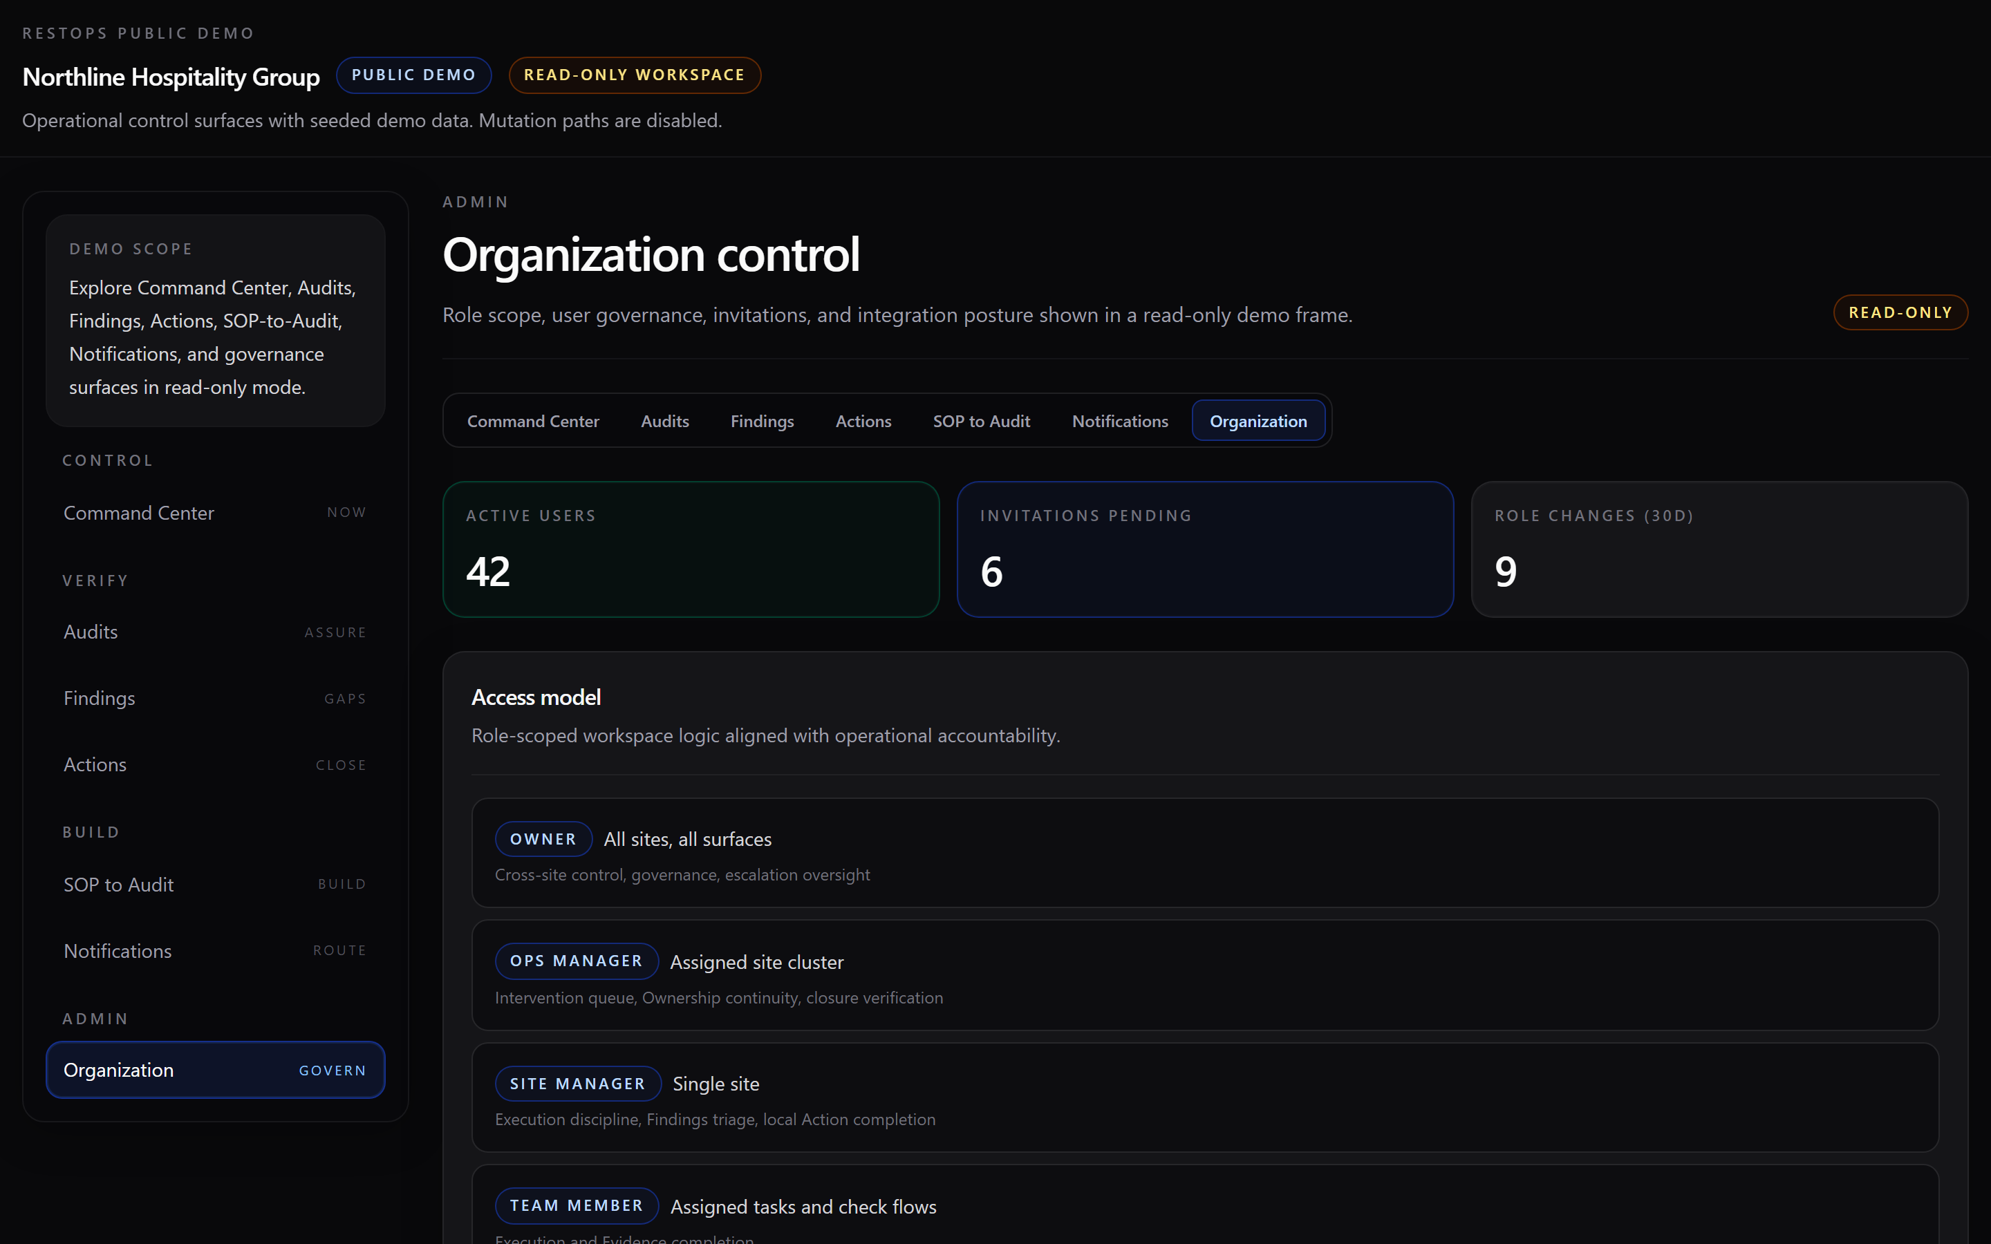Click the TEAM MEMBER role badge

click(x=576, y=1205)
